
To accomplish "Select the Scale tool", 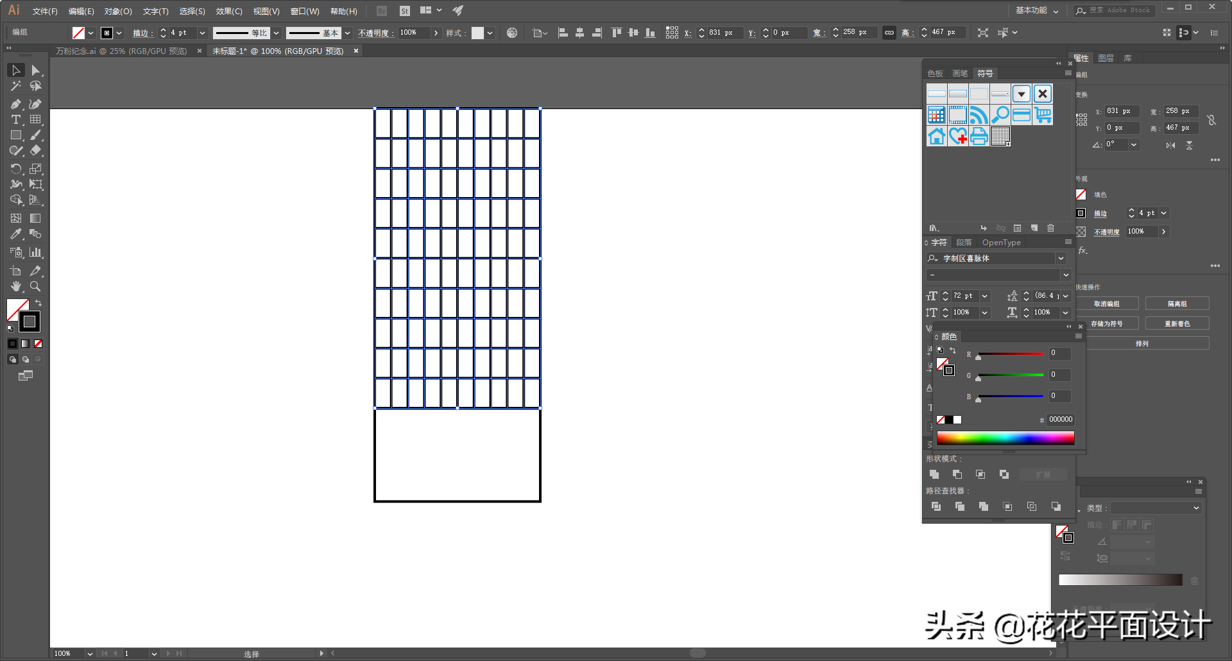I will (36, 169).
